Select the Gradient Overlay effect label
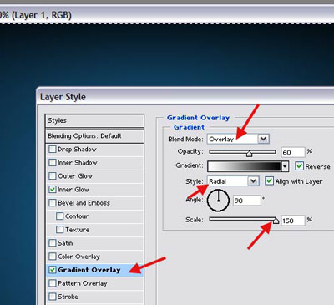 pyautogui.click(x=89, y=270)
